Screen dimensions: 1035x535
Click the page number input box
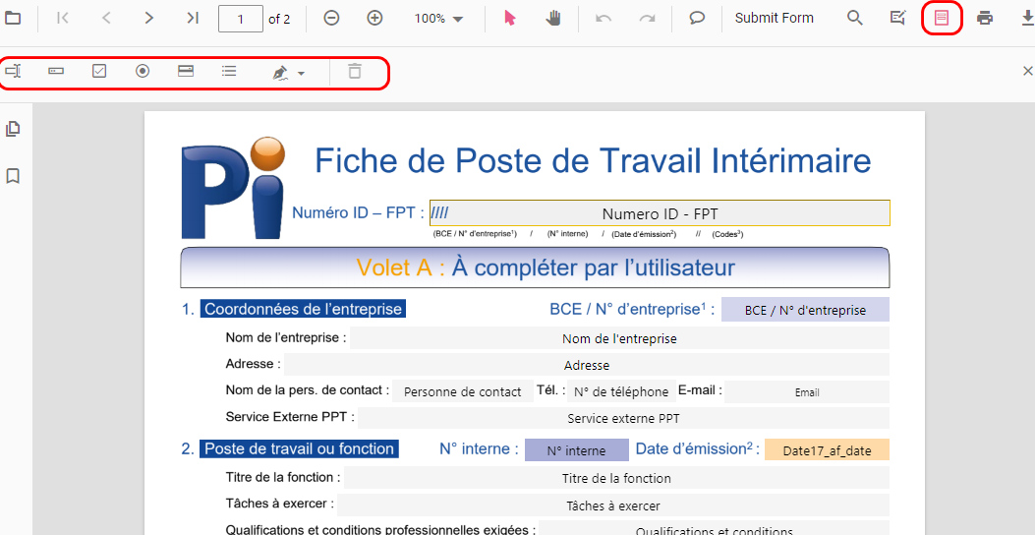click(240, 19)
